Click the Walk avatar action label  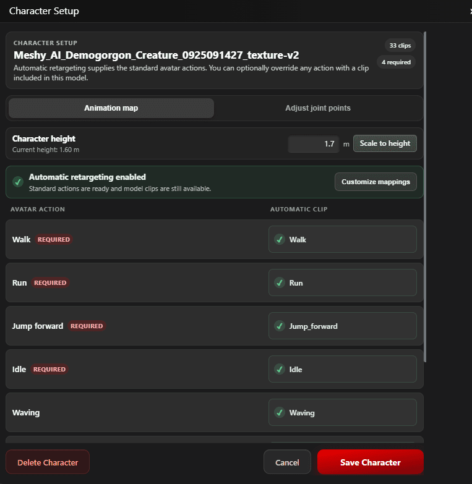[x=21, y=240]
